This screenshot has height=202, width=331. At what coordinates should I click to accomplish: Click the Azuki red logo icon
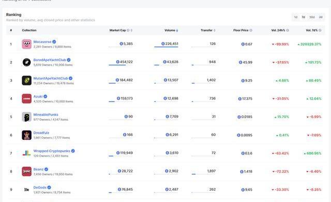coord(26,98)
